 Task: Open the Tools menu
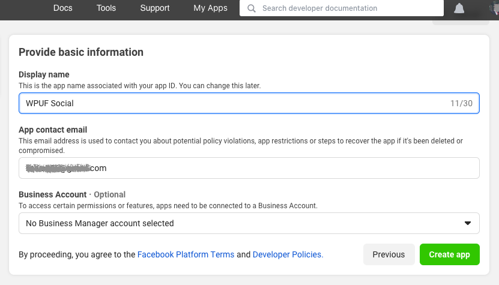(106, 8)
